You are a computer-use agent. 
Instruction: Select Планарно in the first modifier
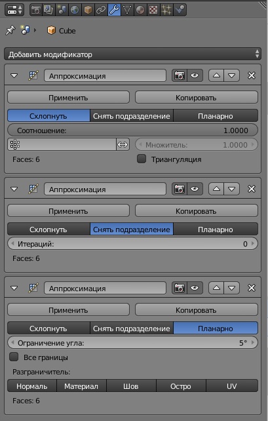pos(216,115)
